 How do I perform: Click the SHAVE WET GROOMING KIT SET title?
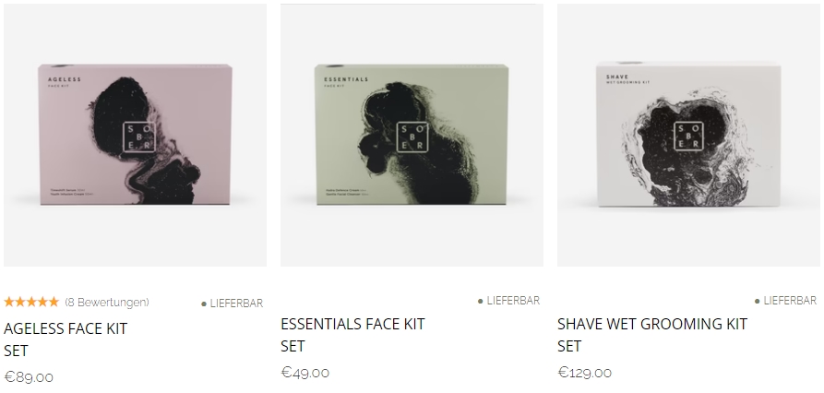point(652,335)
